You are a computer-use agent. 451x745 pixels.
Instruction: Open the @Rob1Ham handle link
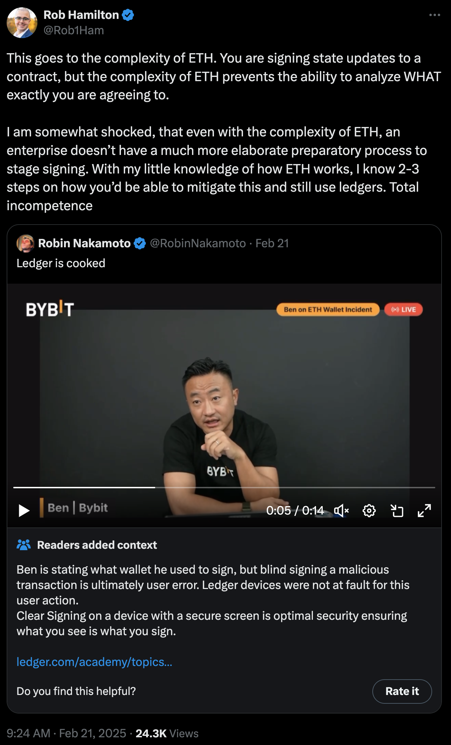pyautogui.click(x=73, y=30)
